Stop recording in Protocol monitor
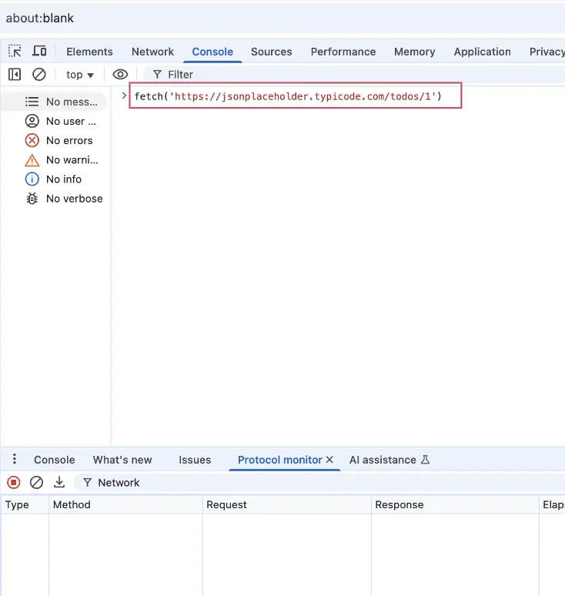This screenshot has width=565, height=596. pyautogui.click(x=14, y=483)
